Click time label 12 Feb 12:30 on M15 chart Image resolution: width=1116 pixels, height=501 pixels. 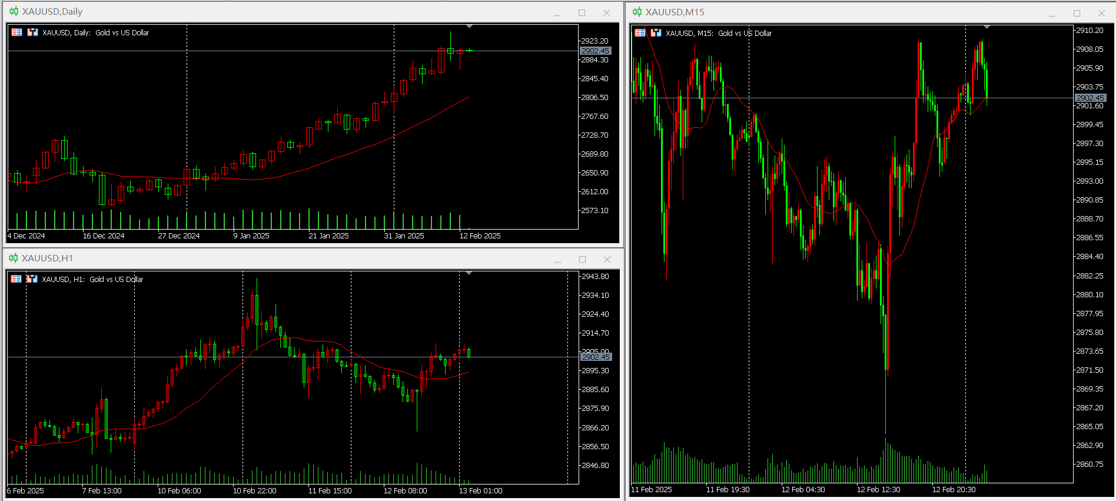[x=878, y=490]
